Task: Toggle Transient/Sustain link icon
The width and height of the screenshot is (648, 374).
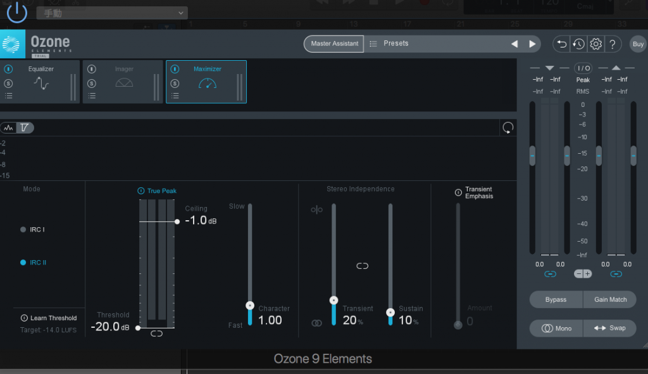Action: pos(363,266)
